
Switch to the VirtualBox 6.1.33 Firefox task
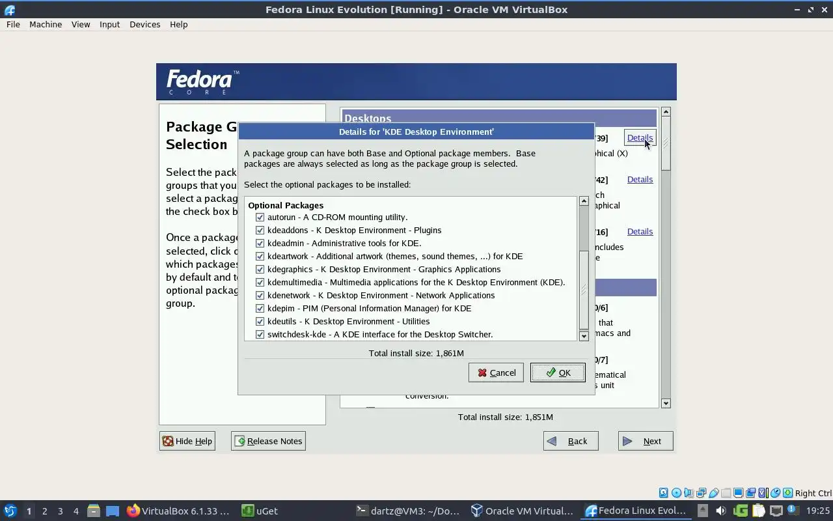pos(178,511)
